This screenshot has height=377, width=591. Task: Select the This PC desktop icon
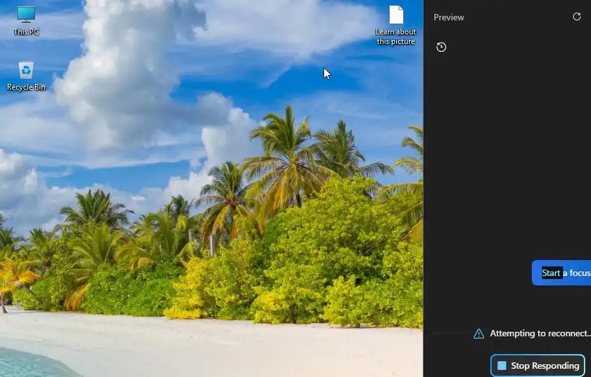tap(26, 21)
